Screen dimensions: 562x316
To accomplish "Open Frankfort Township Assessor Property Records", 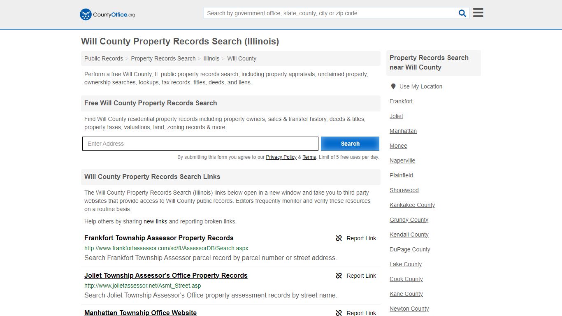I will pos(159,238).
